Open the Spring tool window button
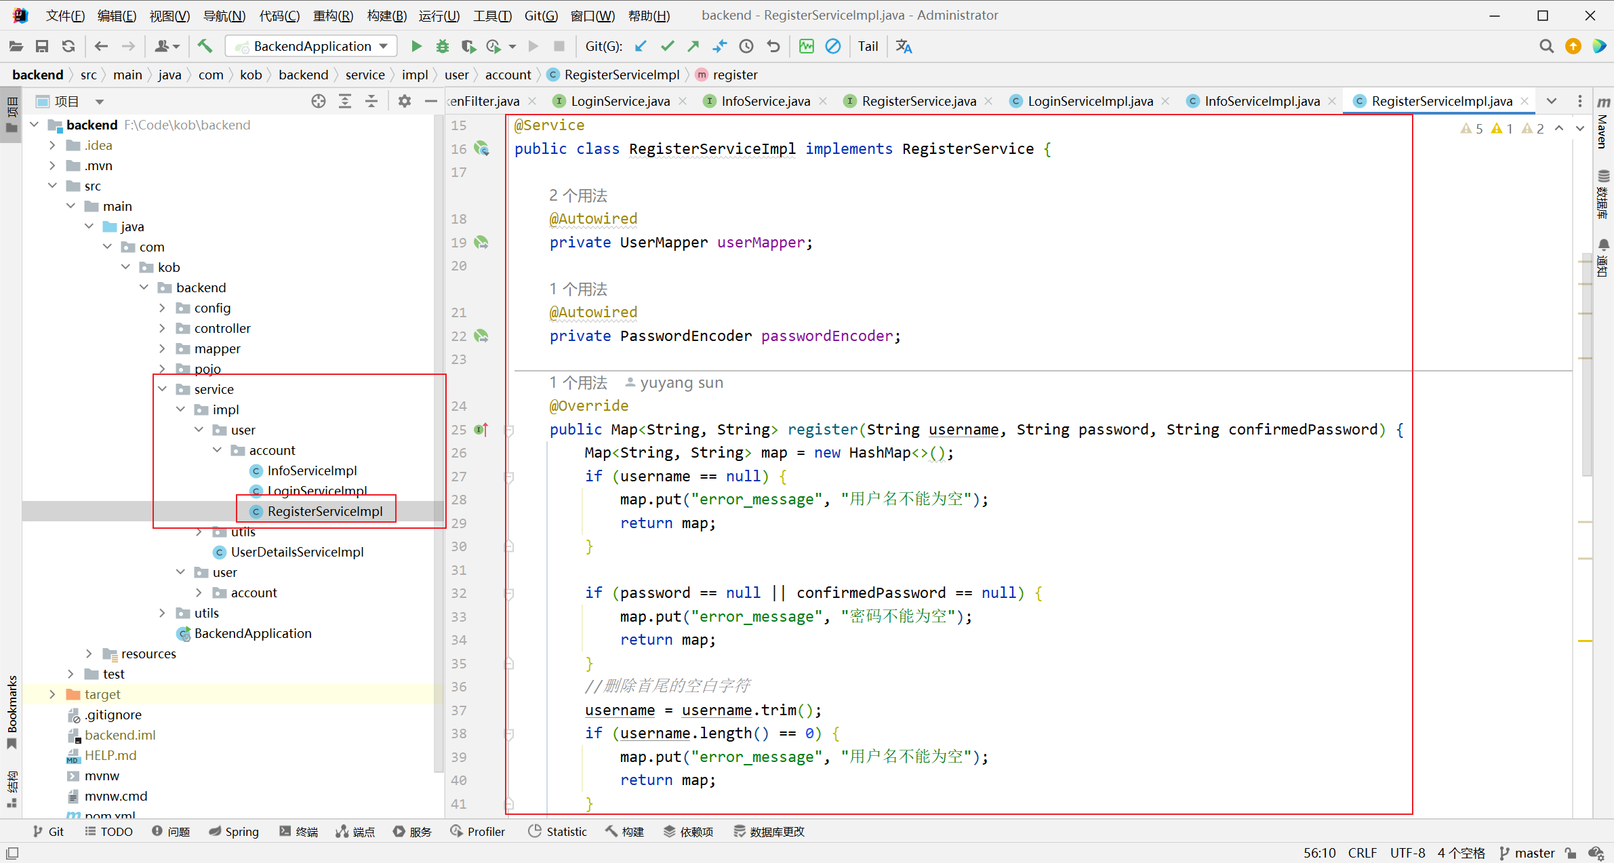Image resolution: width=1614 pixels, height=863 pixels. coord(234,831)
